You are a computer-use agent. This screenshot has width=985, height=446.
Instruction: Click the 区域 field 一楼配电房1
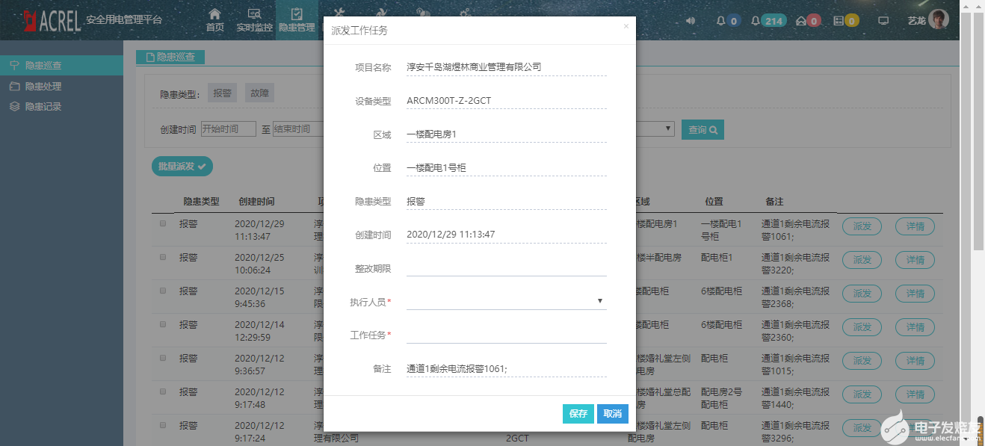[x=506, y=134]
